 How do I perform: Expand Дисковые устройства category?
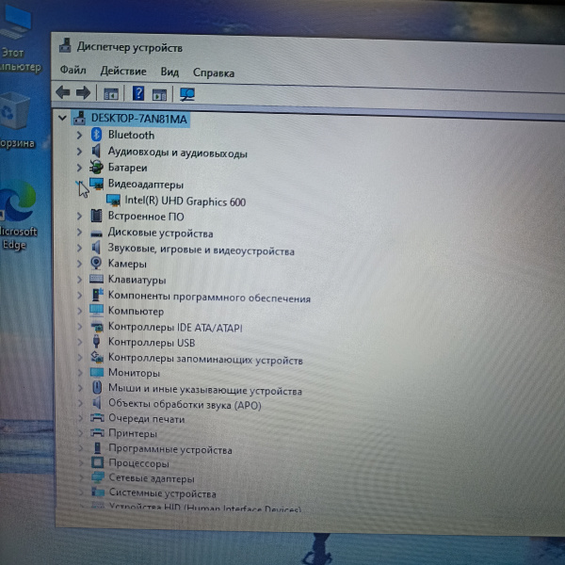[x=80, y=232]
